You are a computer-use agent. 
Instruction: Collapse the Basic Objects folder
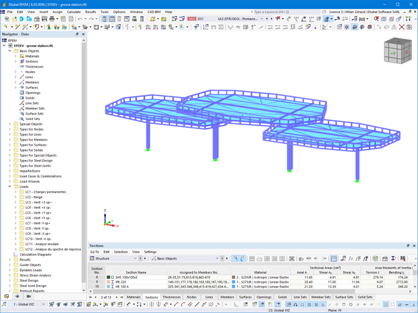10,51
